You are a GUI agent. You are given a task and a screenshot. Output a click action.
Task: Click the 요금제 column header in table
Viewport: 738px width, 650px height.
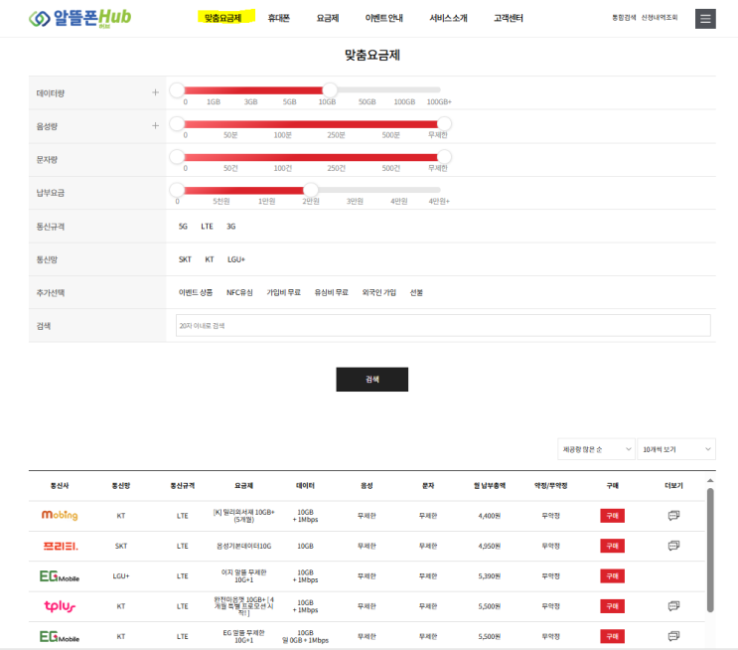click(x=243, y=486)
